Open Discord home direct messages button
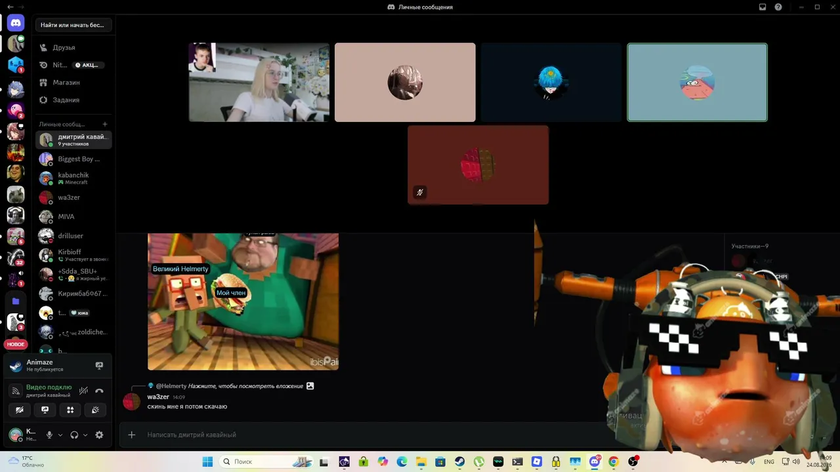Viewport: 840px width, 472px height. point(16,23)
